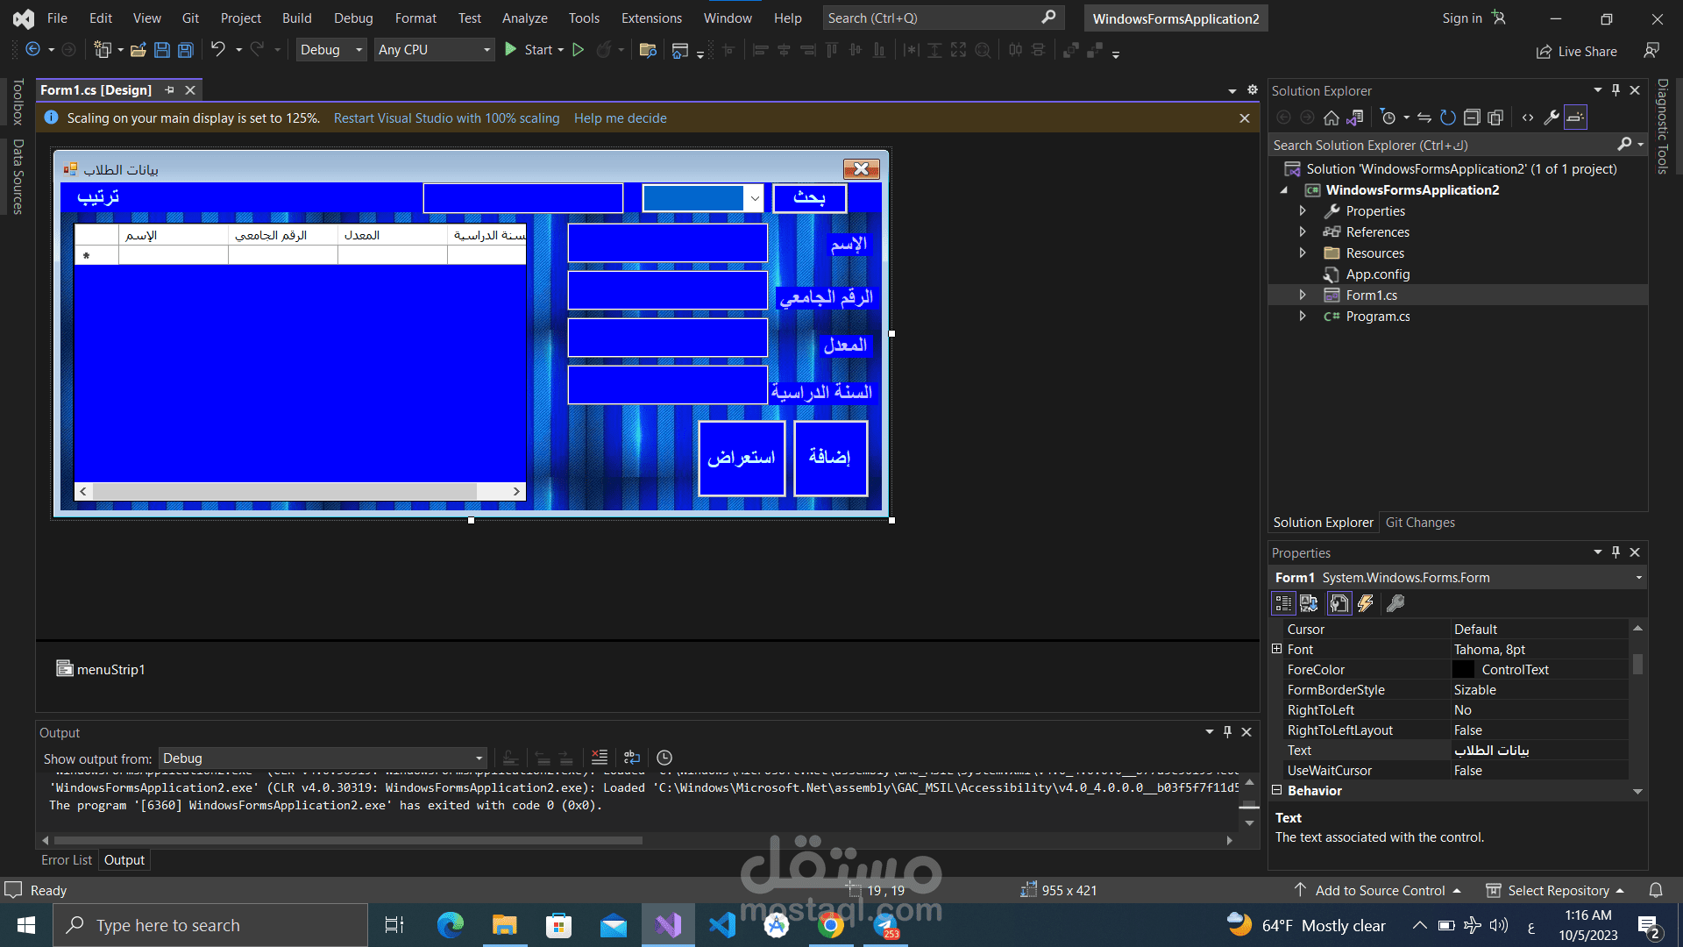Expand the References node
1683x947 pixels.
(1303, 232)
